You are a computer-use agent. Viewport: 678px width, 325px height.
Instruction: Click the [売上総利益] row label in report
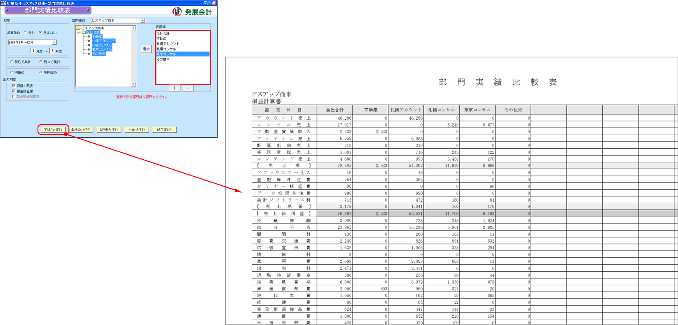pyautogui.click(x=284, y=213)
